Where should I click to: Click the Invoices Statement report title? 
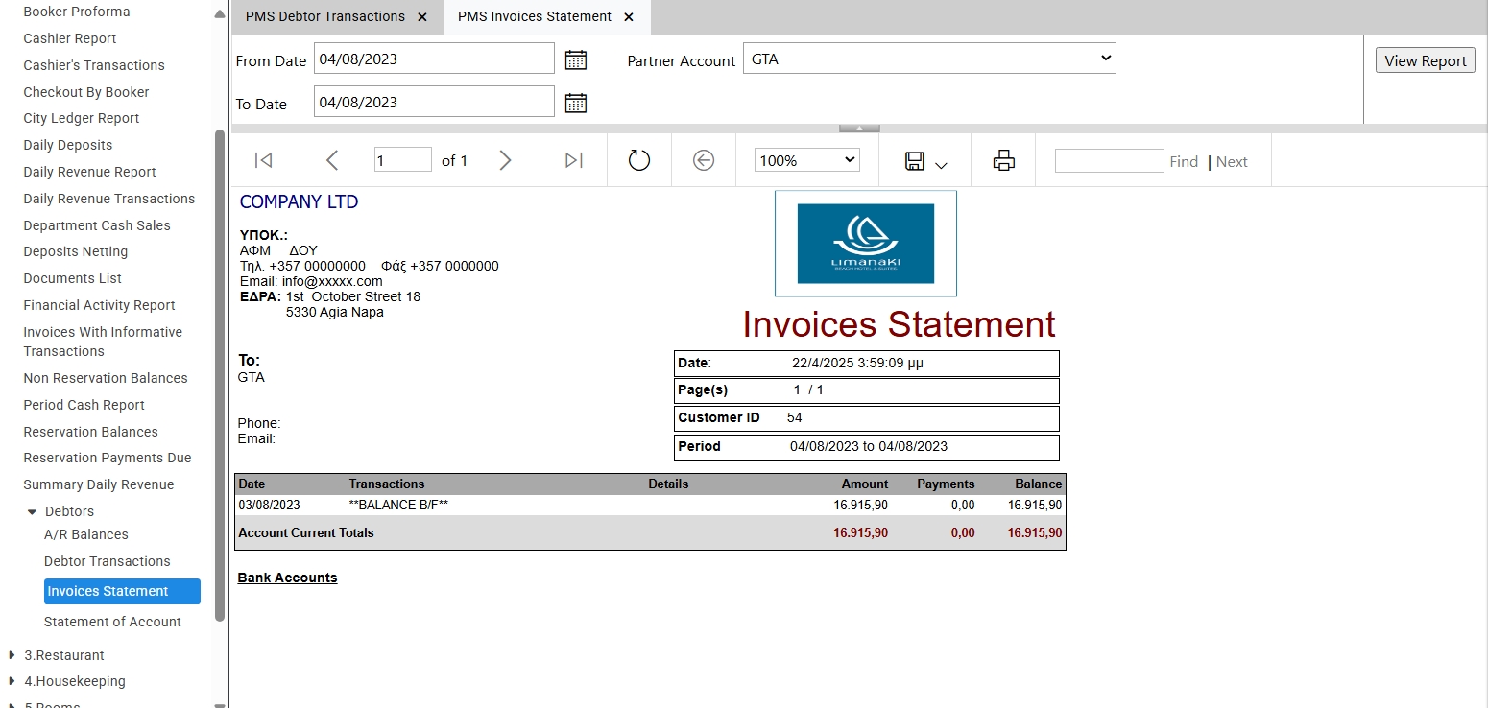(x=900, y=324)
